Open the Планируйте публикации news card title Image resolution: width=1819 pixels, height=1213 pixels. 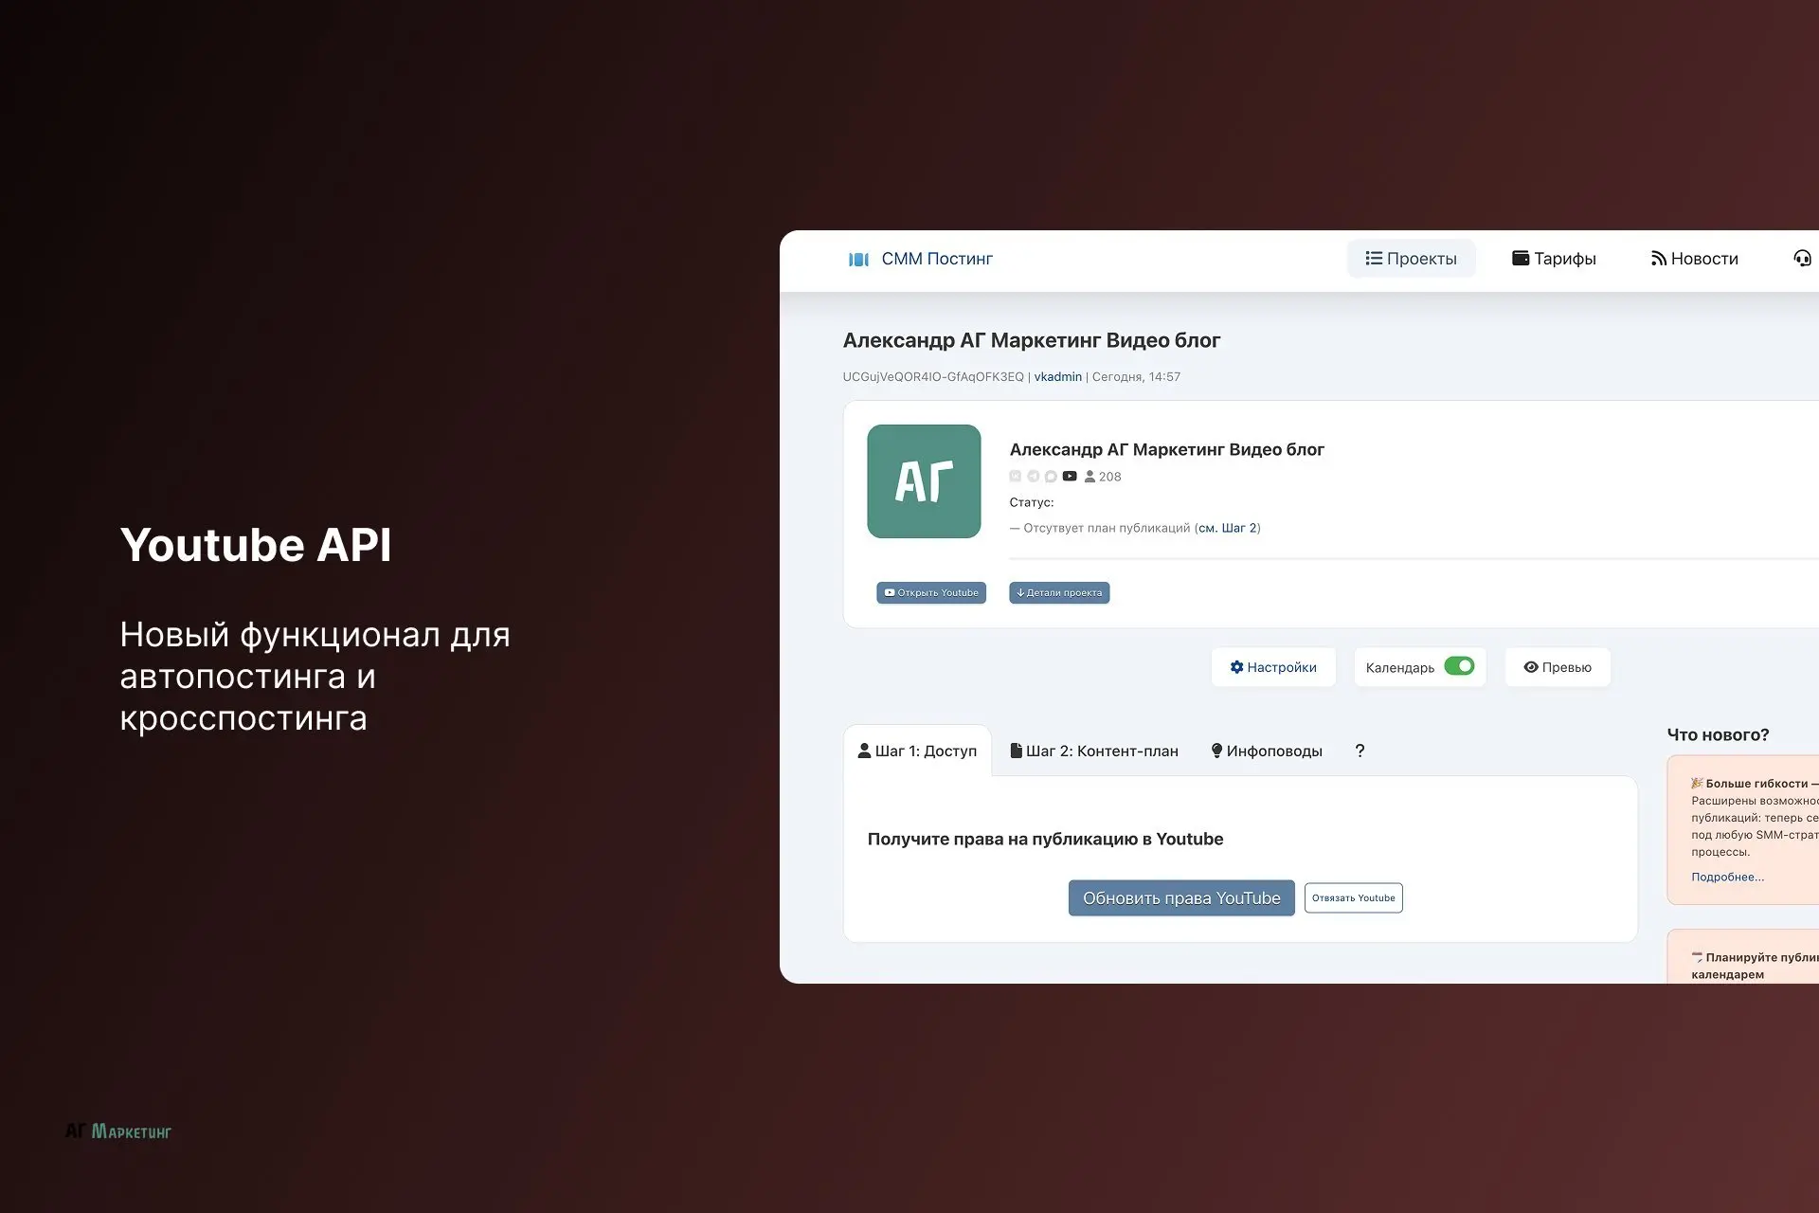(x=1755, y=966)
